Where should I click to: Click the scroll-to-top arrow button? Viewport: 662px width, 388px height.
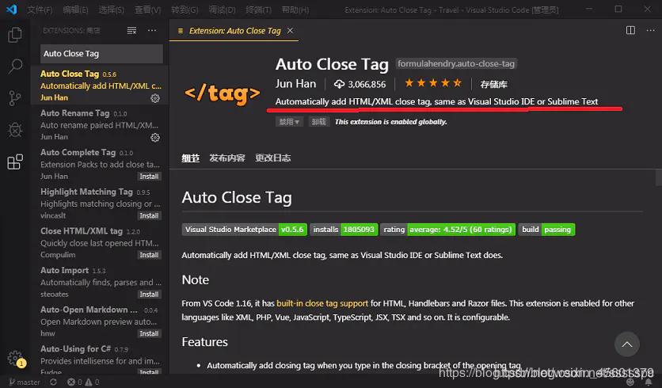(x=627, y=344)
